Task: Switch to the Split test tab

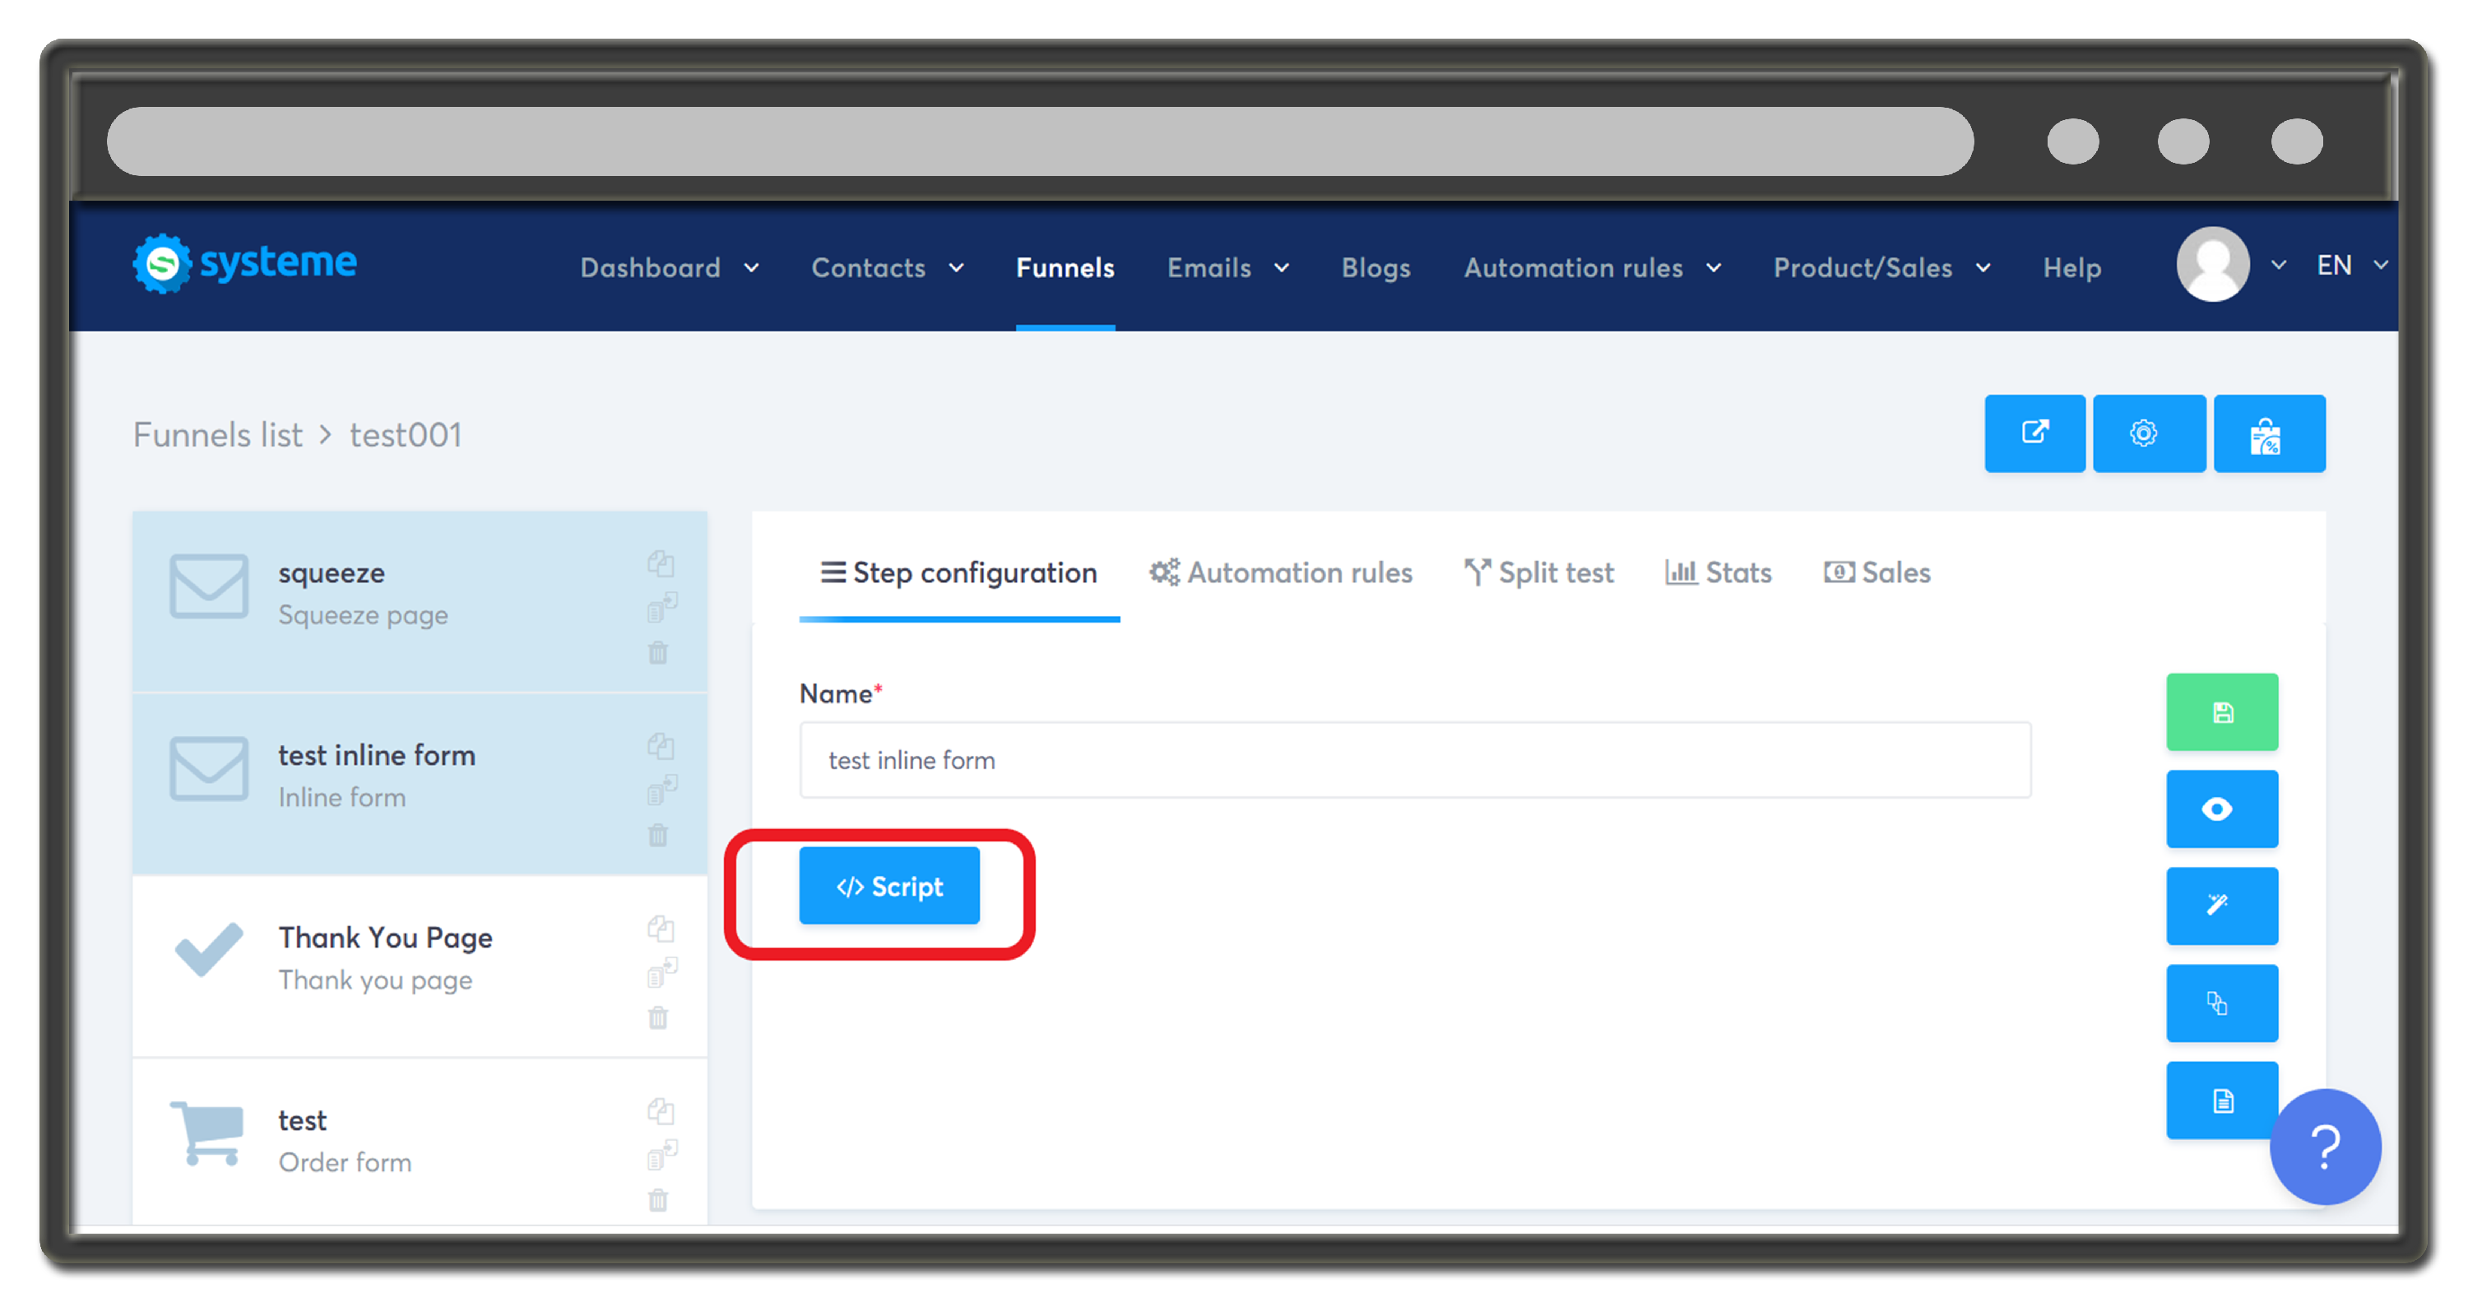Action: coord(1538,572)
